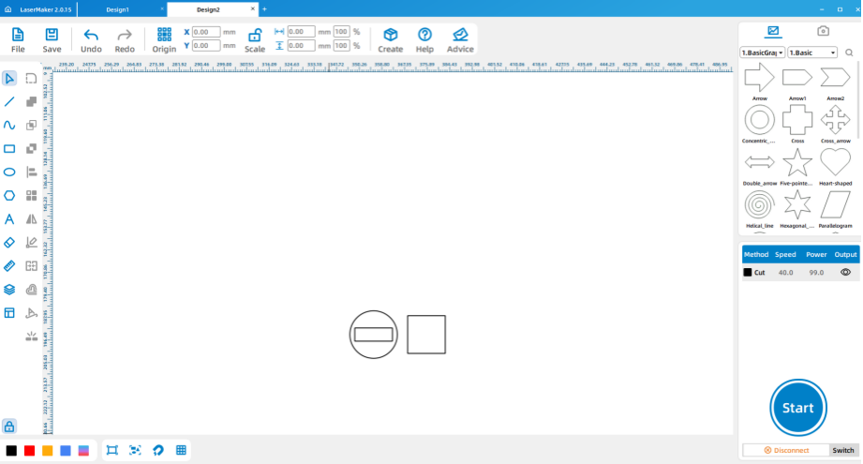Select the Text tool
The image size is (863, 464).
pyautogui.click(x=9, y=219)
